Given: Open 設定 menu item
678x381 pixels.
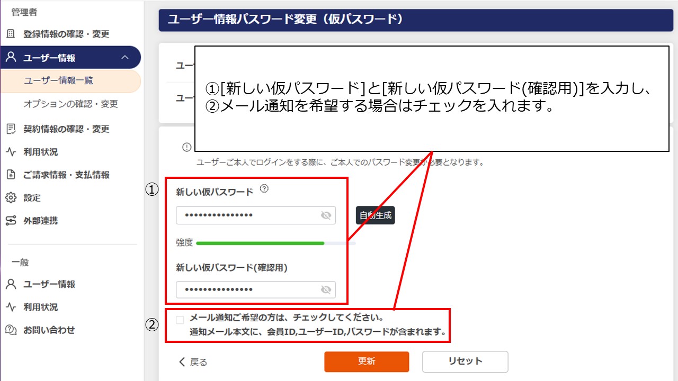Looking at the screenshot, I should pos(32,198).
